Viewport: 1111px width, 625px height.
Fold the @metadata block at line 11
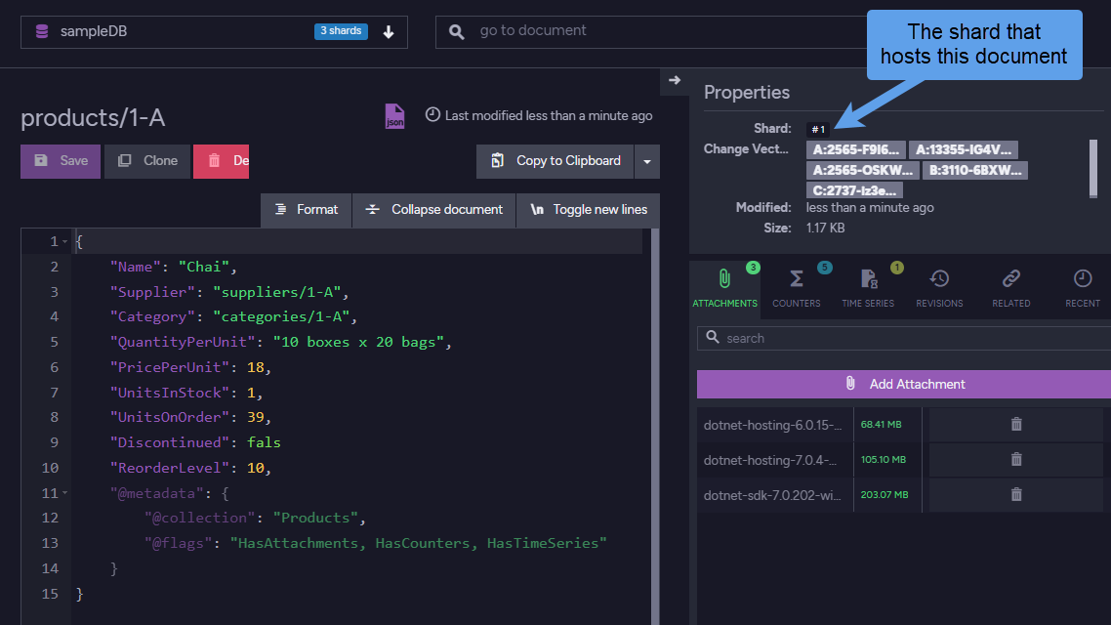(65, 492)
